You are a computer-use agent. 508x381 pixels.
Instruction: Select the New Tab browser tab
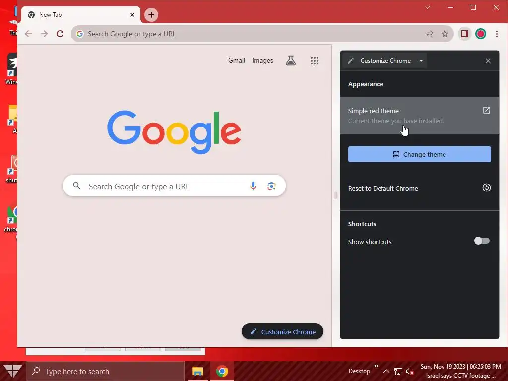click(81, 15)
